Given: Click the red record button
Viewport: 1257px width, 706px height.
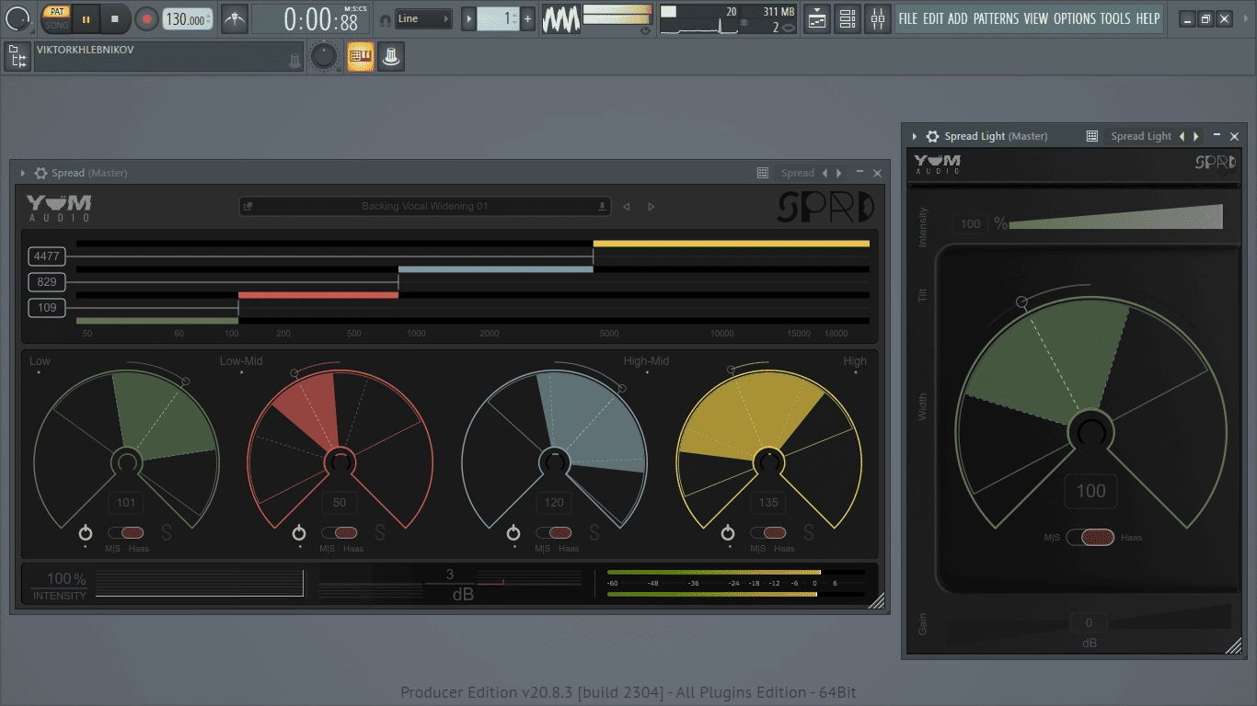Looking at the screenshot, I should click(x=146, y=18).
